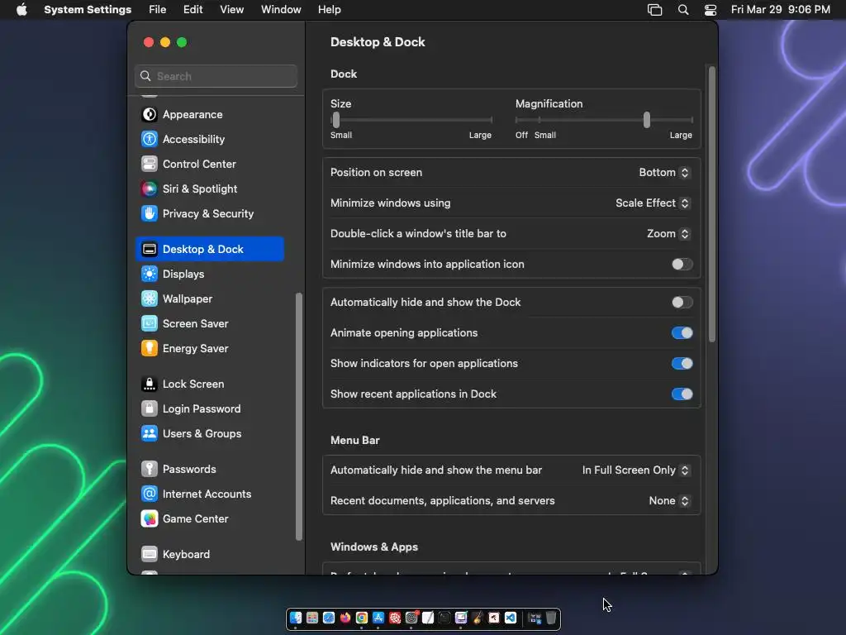This screenshot has height=635, width=846.
Task: Open the Help menu
Action: [329, 10]
